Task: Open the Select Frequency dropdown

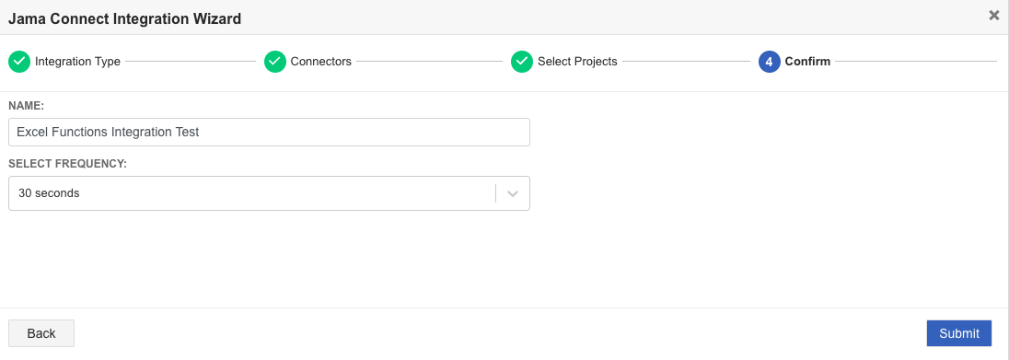Action: 269,193
